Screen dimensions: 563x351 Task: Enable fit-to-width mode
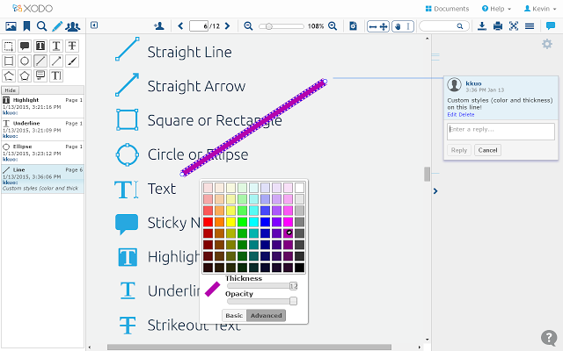click(373, 26)
